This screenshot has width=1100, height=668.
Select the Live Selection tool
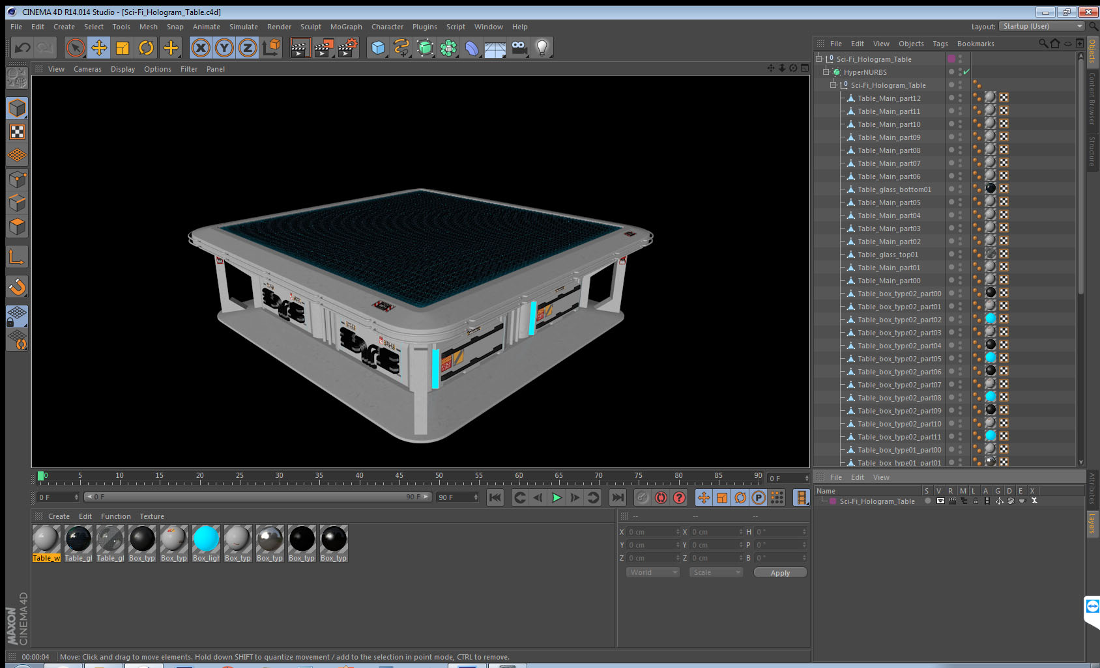click(x=76, y=48)
